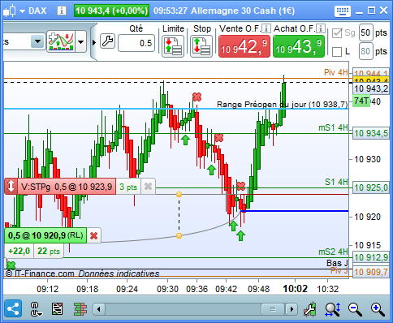393x323 pixels.
Task: Open the order list notes icon
Action: tap(57, 309)
